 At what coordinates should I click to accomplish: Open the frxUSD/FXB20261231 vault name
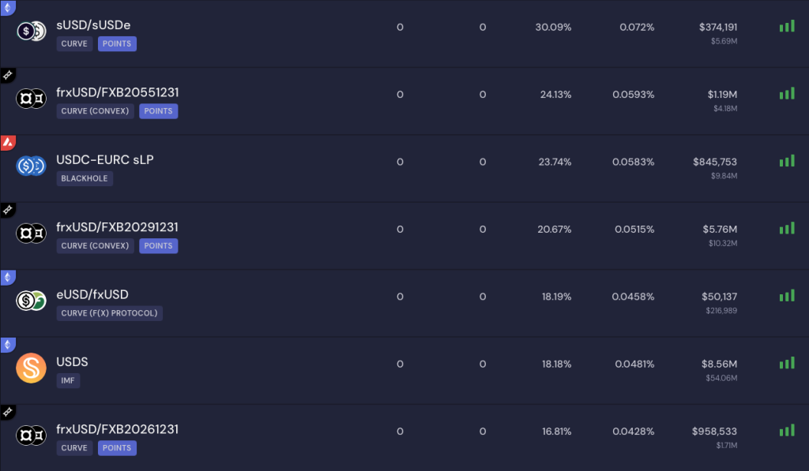click(117, 429)
